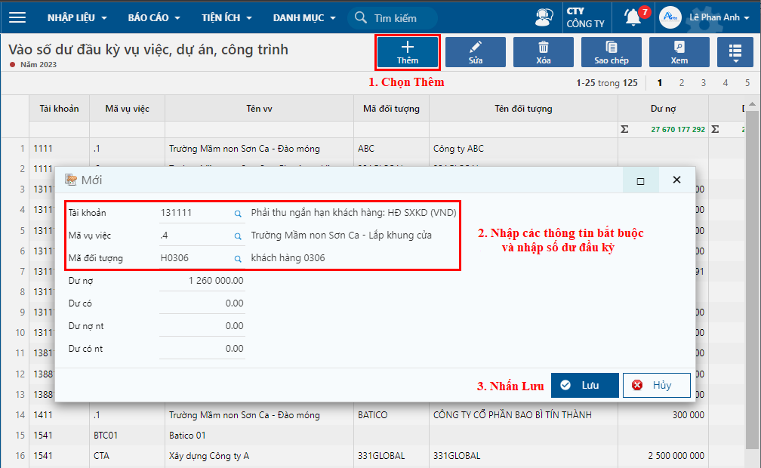Screen dimensions: 761x468
Task: Click the lookup icon for Tài khoản field
Action: (238, 214)
